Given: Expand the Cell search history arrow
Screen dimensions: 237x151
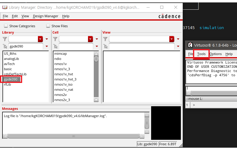Looking at the screenshot, I should click(97, 46).
